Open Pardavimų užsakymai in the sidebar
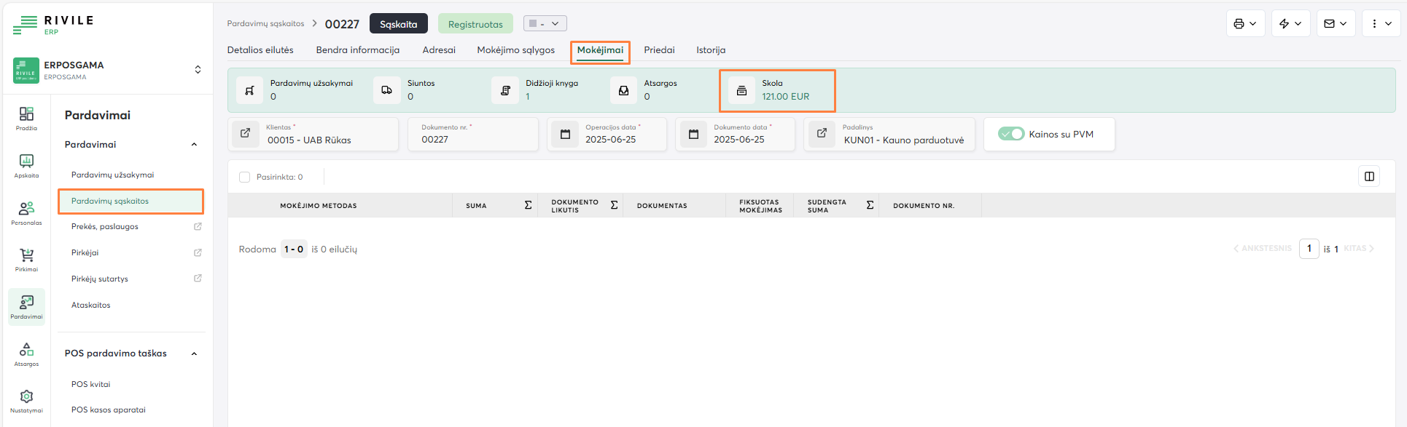Viewport: 1407px width, 427px height. (x=112, y=175)
